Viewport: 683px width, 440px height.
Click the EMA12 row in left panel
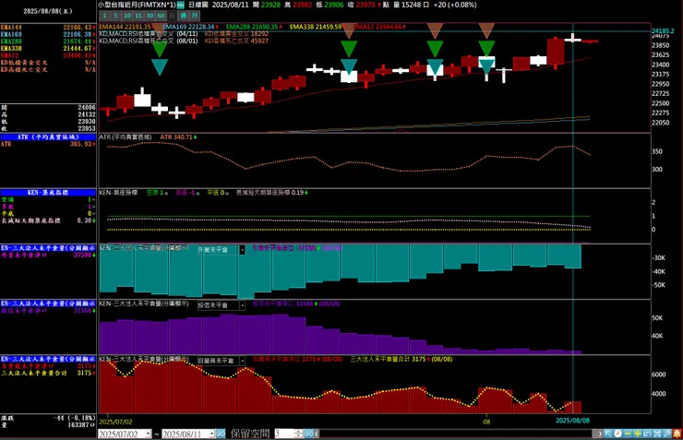(48, 55)
